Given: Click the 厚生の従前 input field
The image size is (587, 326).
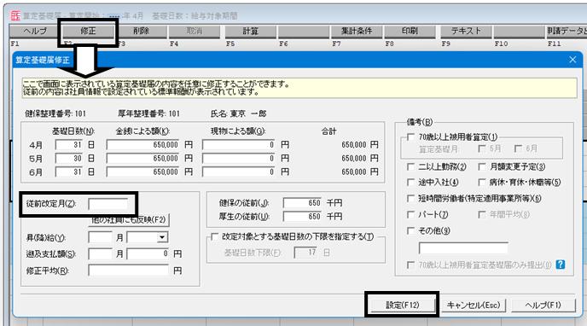Looking at the screenshot, I should coord(303,216).
